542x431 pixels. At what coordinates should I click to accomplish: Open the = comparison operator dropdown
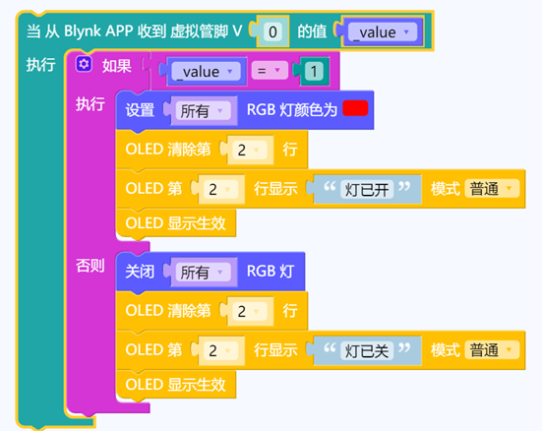tap(270, 71)
